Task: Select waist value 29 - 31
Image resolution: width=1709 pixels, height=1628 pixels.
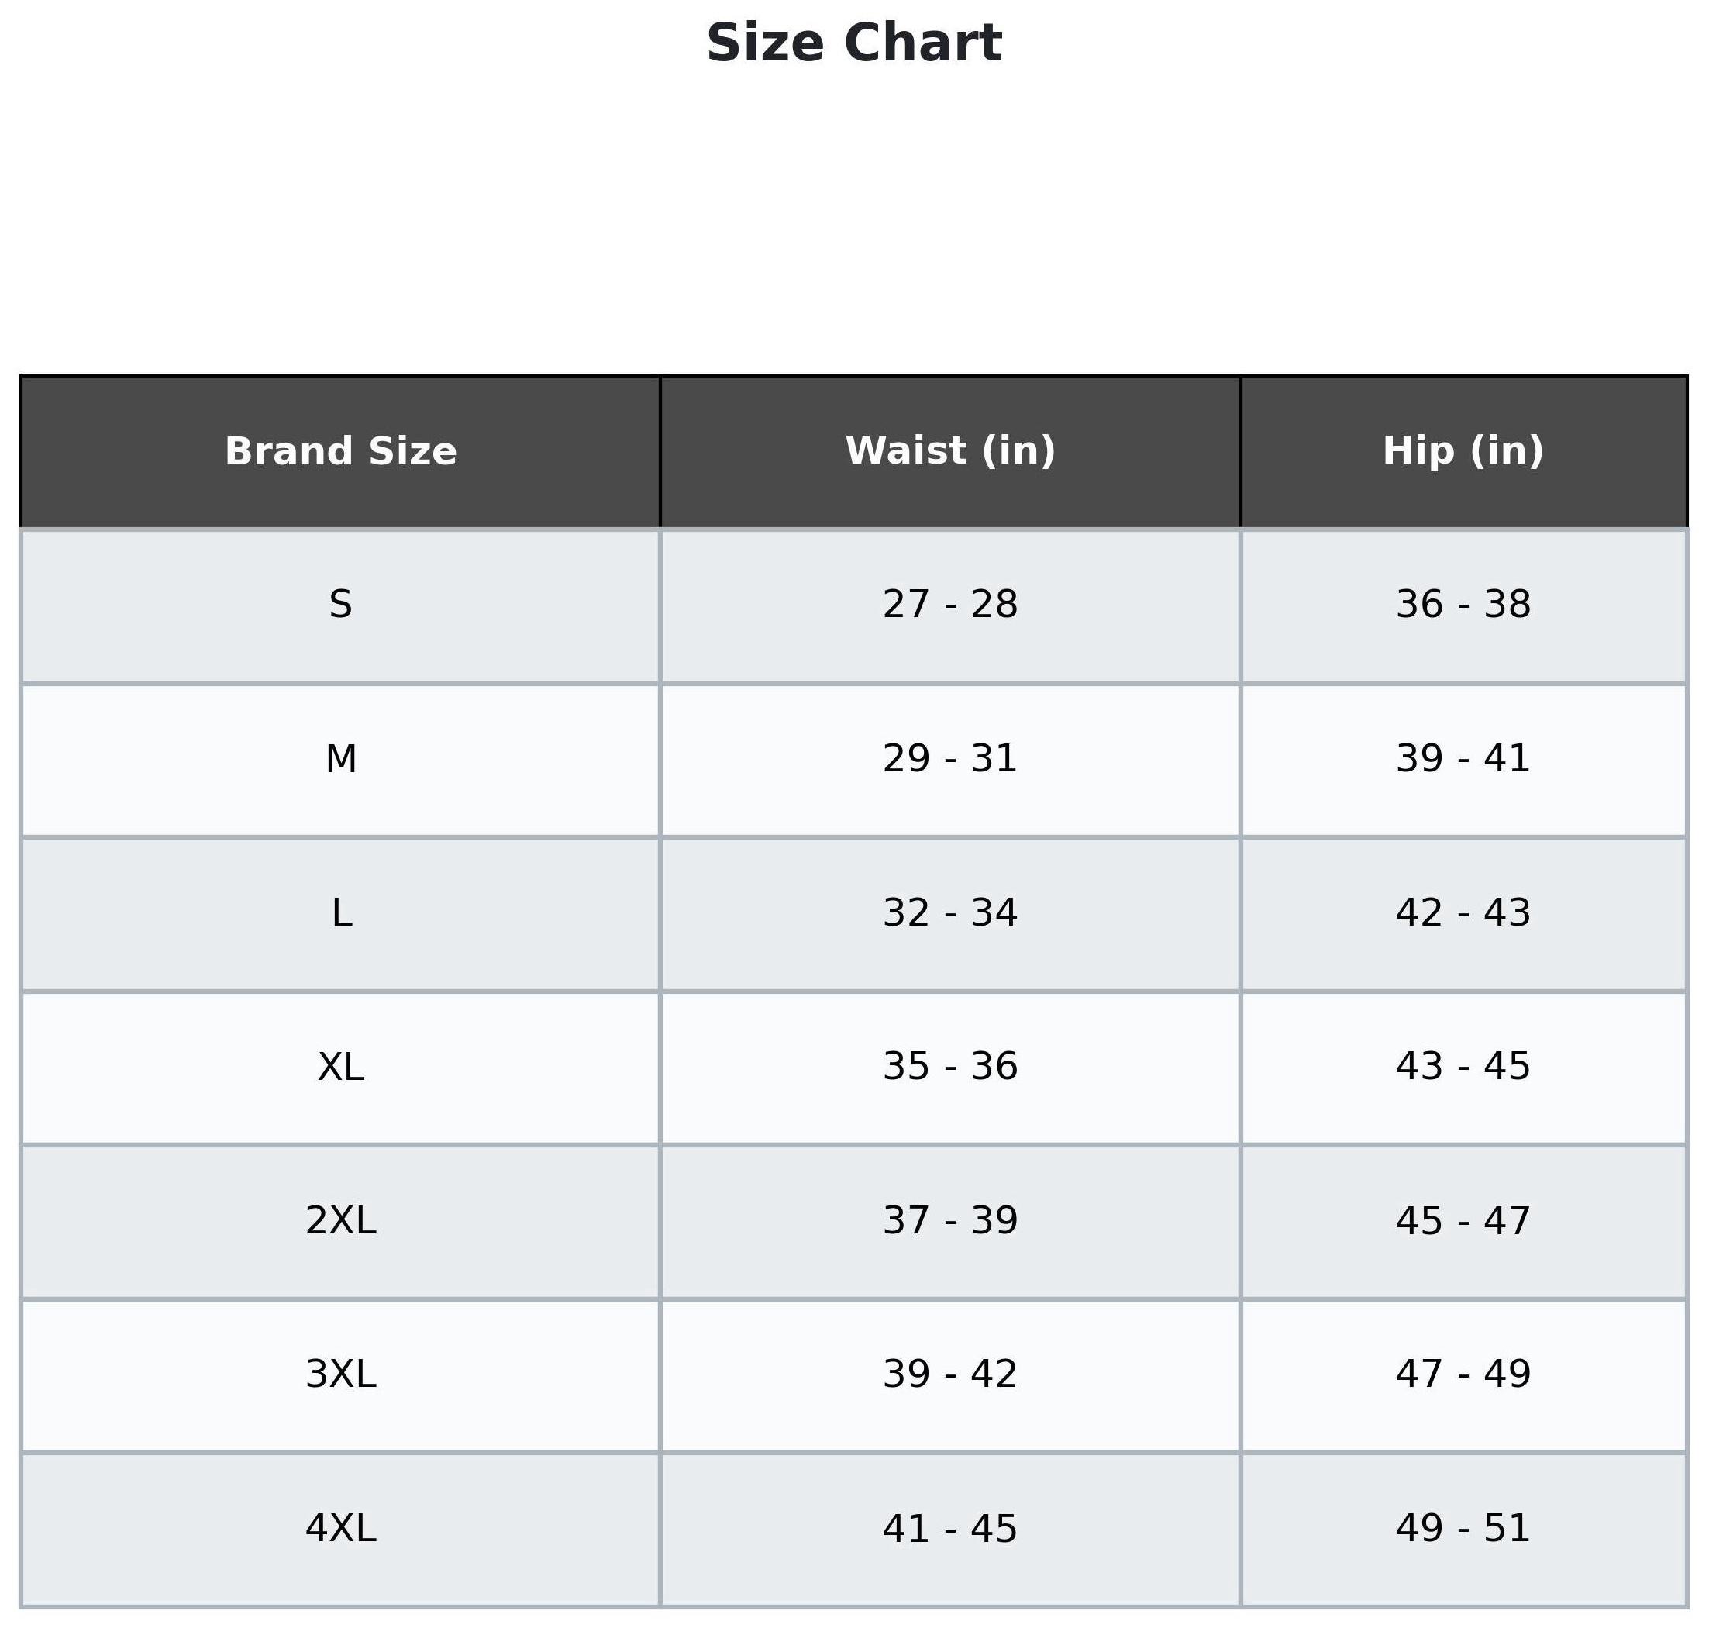Action: 950,759
